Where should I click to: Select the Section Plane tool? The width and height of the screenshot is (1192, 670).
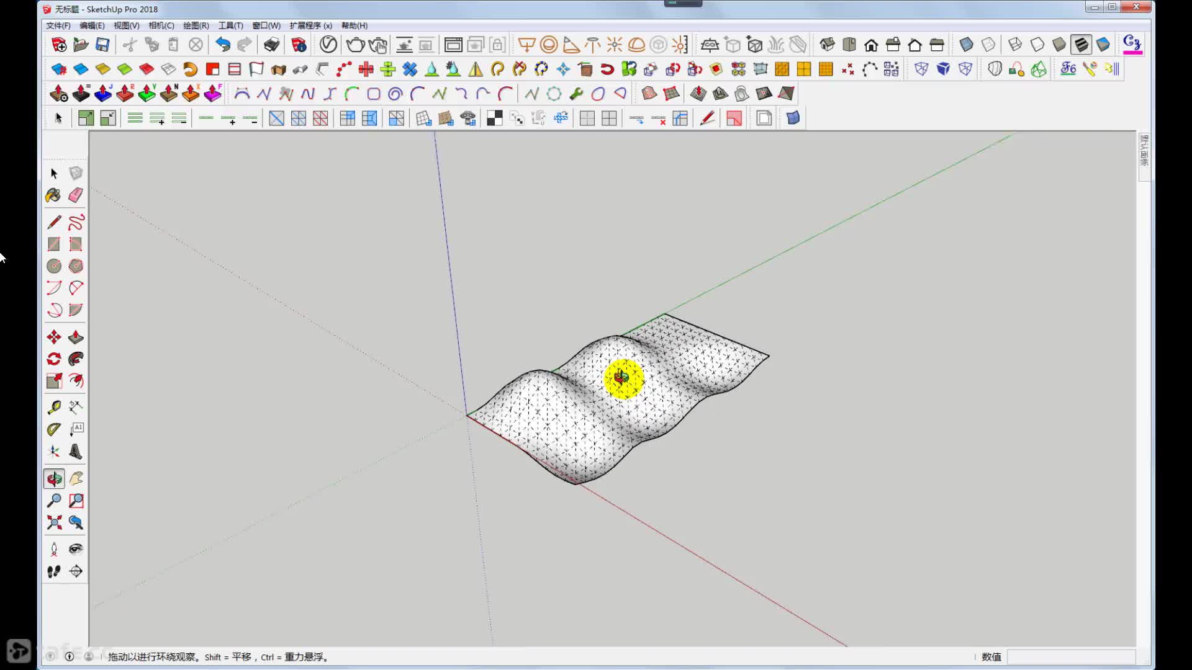tap(76, 571)
